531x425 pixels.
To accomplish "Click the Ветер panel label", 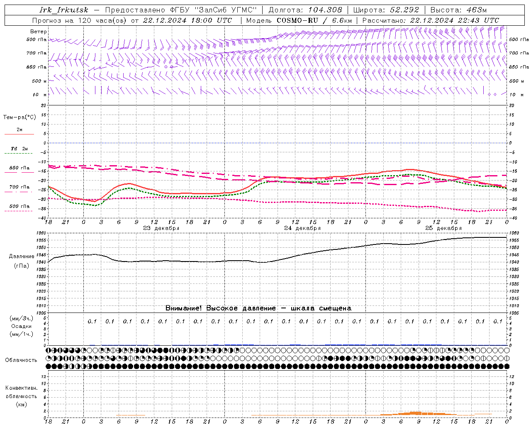I will tap(39, 32).
